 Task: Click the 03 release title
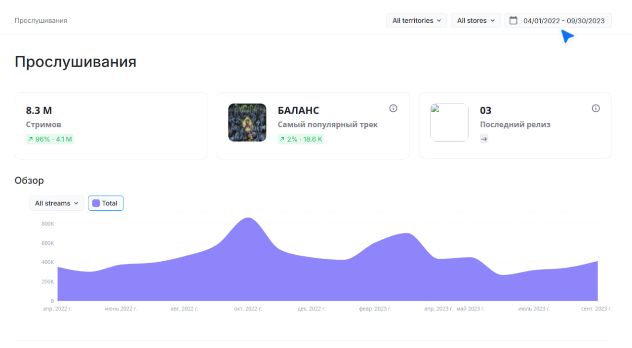[485, 111]
